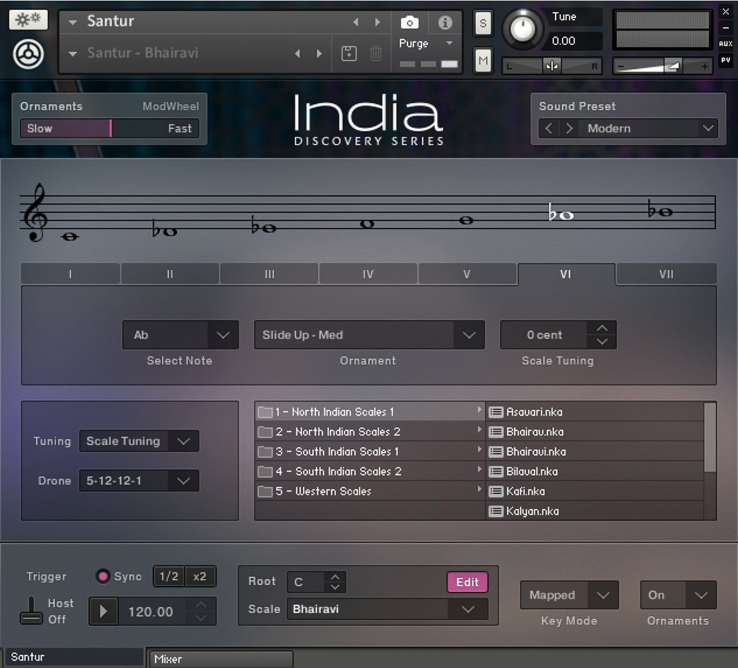The height and width of the screenshot is (668, 738).
Task: Open the Select Note Ab dropdown
Action: [x=180, y=335]
